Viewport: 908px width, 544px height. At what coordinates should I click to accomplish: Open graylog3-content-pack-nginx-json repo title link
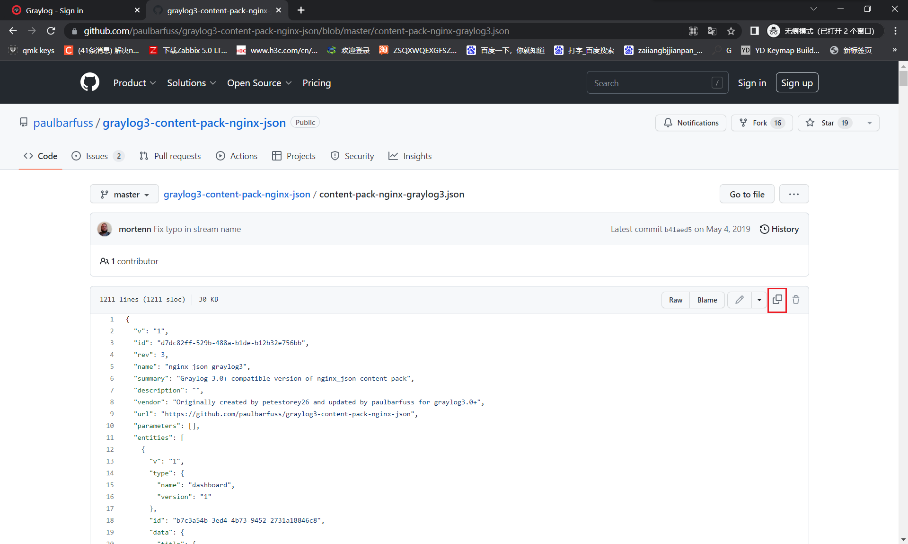coord(194,123)
